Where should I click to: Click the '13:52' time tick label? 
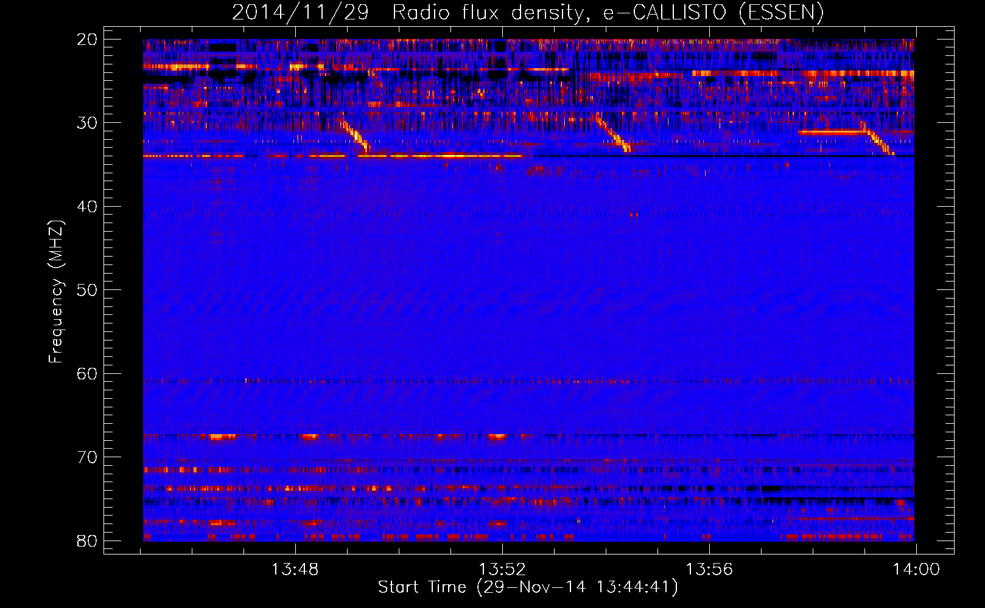502,570
